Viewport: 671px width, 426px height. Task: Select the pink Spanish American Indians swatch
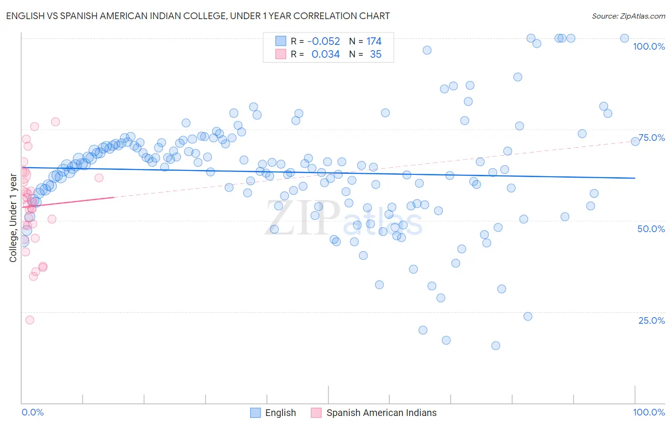316,413
